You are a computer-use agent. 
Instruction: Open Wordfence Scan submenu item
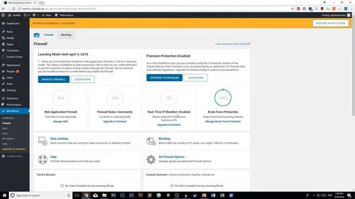5,128
